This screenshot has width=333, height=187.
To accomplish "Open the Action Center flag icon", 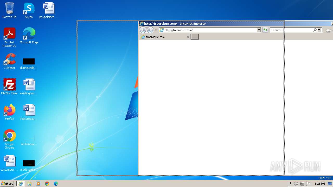I will click(308, 184).
